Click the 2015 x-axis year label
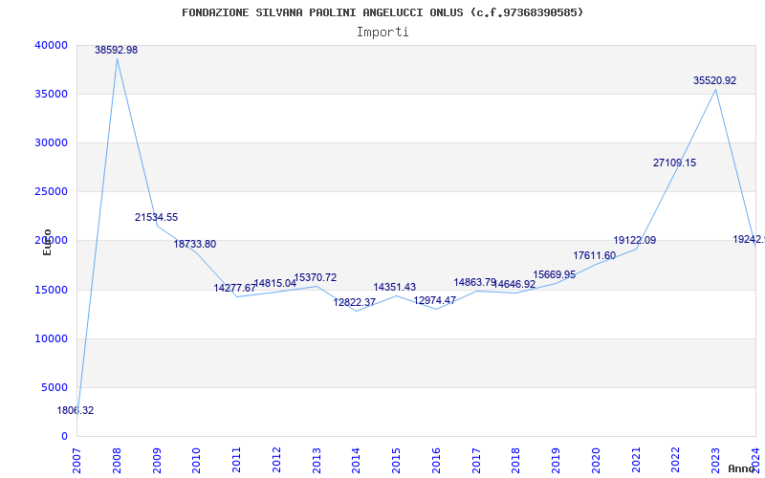 396,461
